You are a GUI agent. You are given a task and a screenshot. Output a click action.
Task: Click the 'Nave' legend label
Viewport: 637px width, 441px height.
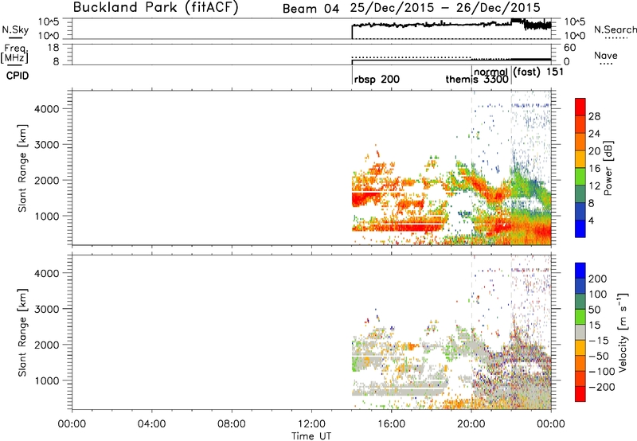point(605,56)
